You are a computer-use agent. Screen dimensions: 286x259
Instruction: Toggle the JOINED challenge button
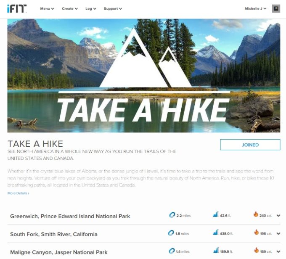250,145
